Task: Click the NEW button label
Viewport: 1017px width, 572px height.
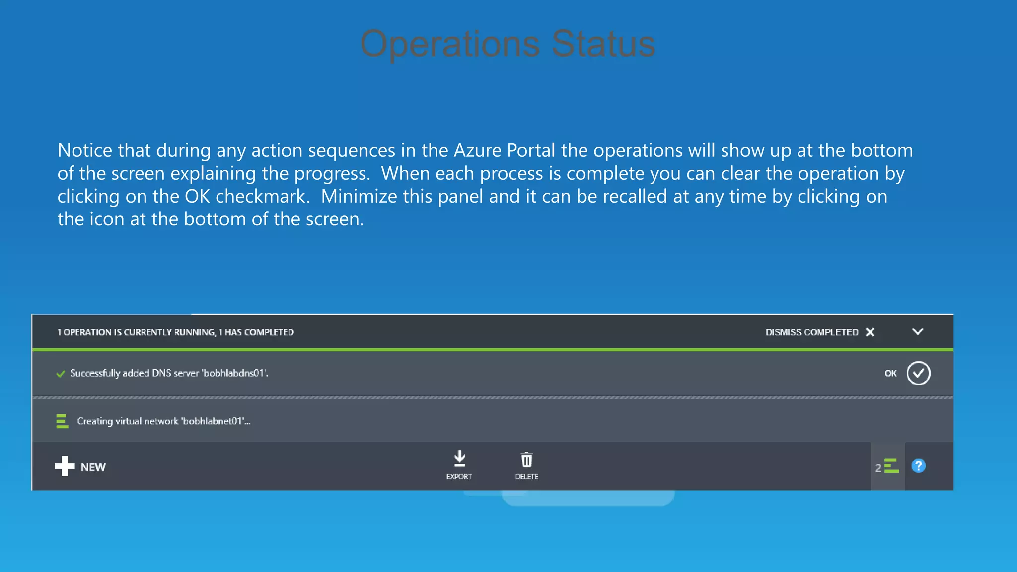Action: [x=93, y=467]
